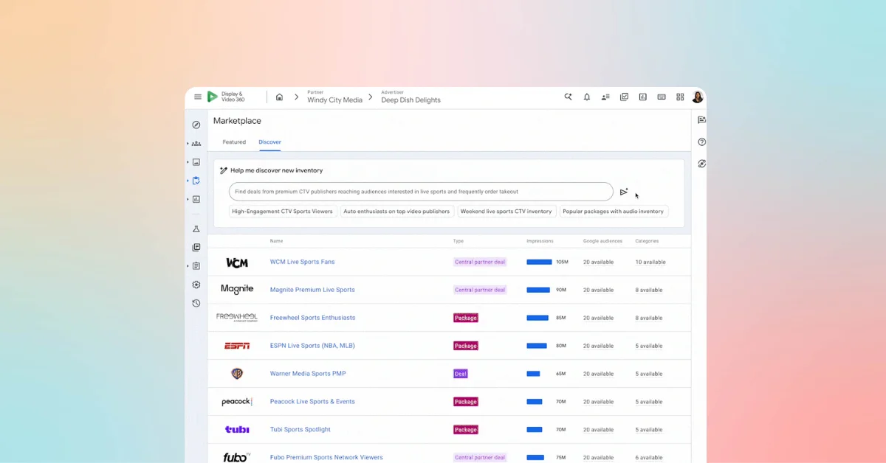Click the inventory discovery prompt field
This screenshot has width=886, height=463.
click(x=421, y=192)
